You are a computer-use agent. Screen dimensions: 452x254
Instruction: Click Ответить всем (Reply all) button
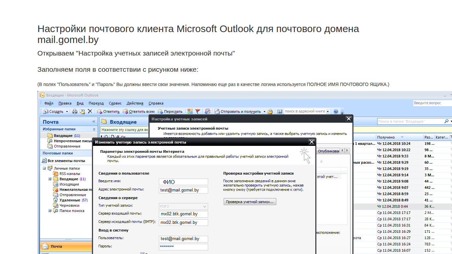(x=139, y=111)
